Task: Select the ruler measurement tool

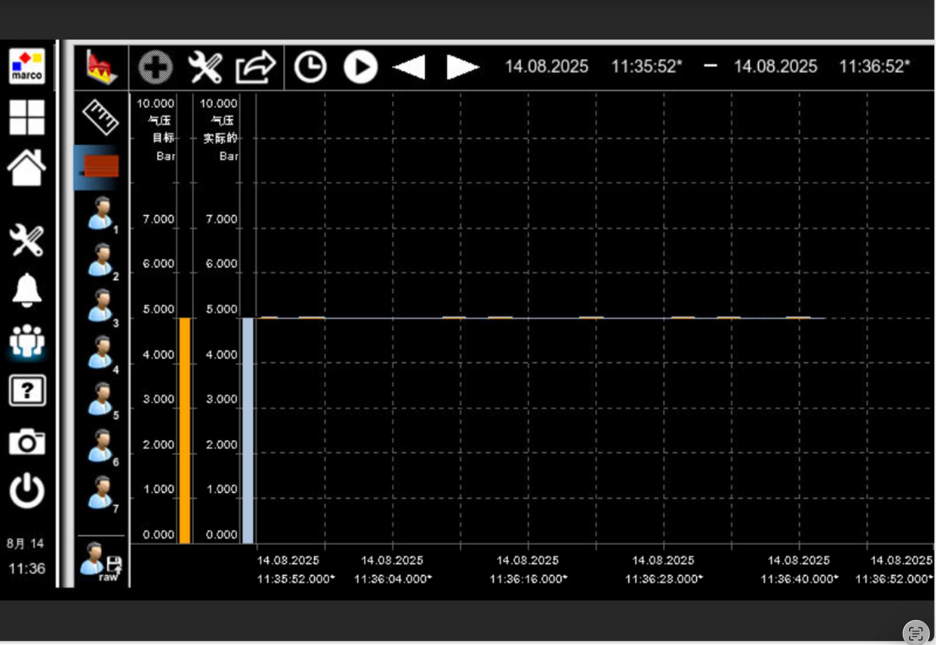Action: [101, 117]
